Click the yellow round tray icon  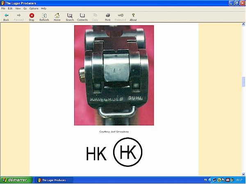[x=219, y=180]
